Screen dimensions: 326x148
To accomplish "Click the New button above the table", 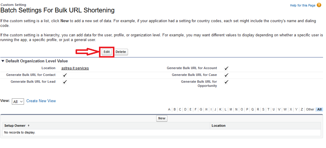I will pos(162,118).
